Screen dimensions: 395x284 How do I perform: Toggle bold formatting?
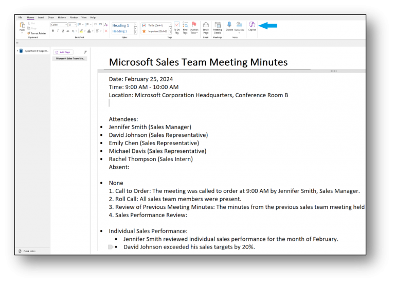(52, 31)
